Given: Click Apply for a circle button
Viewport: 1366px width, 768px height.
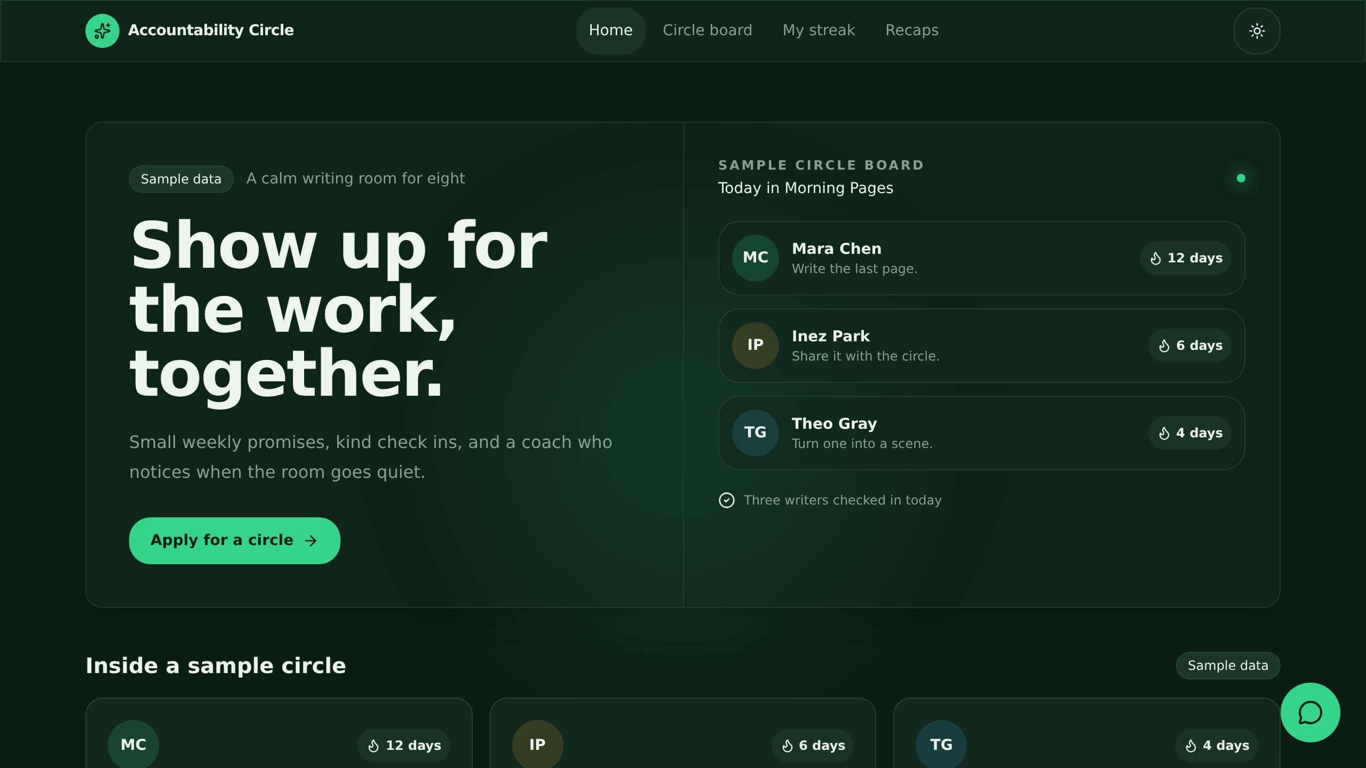Looking at the screenshot, I should tap(235, 541).
